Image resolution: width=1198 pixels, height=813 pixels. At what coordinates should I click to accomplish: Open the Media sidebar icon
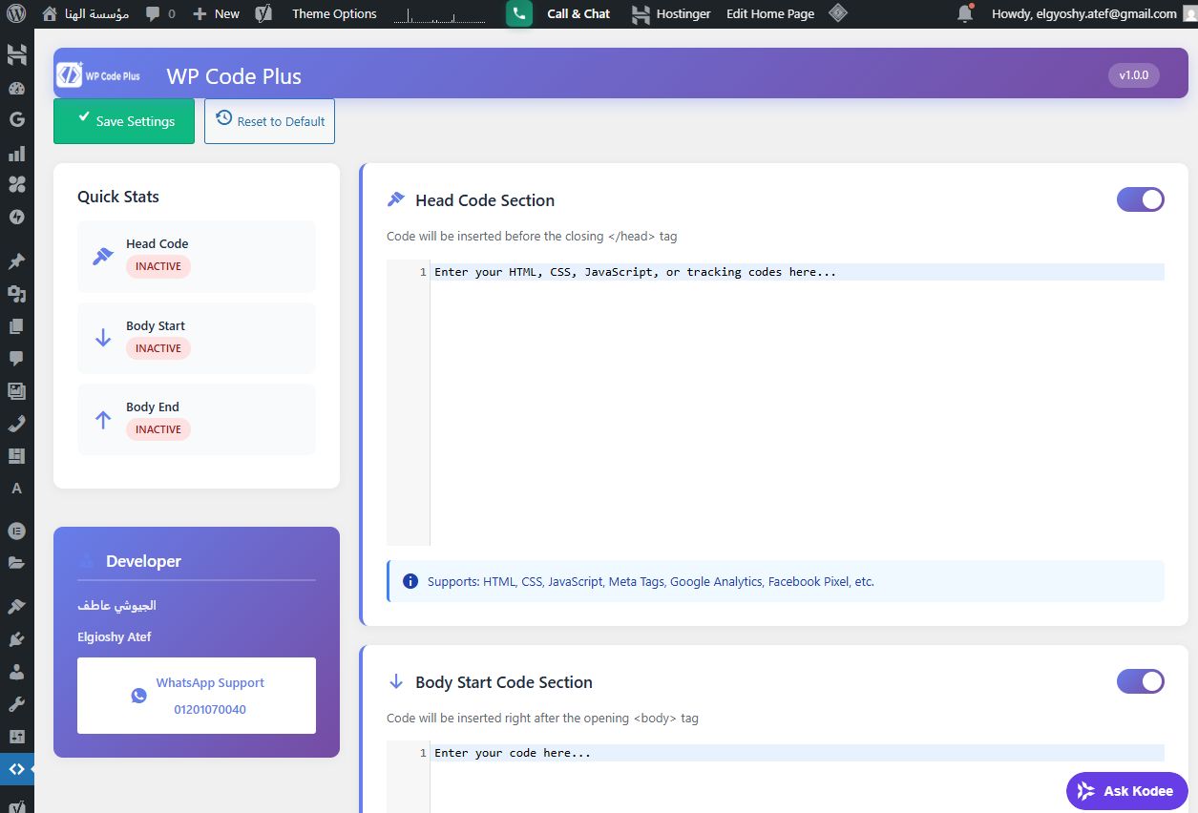pyautogui.click(x=16, y=293)
